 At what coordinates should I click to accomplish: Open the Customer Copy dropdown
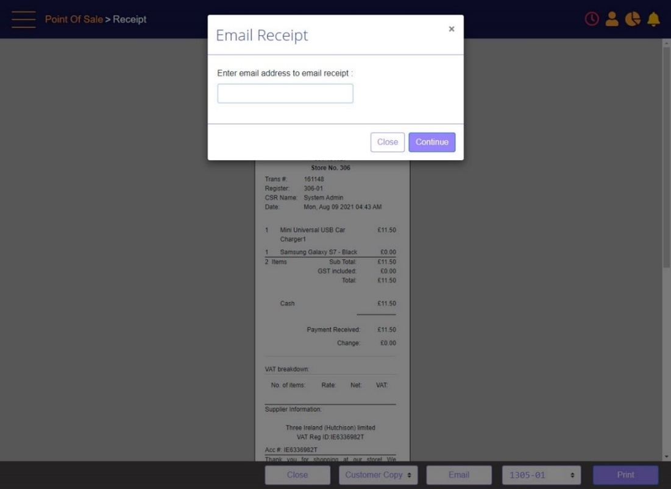[378, 475]
